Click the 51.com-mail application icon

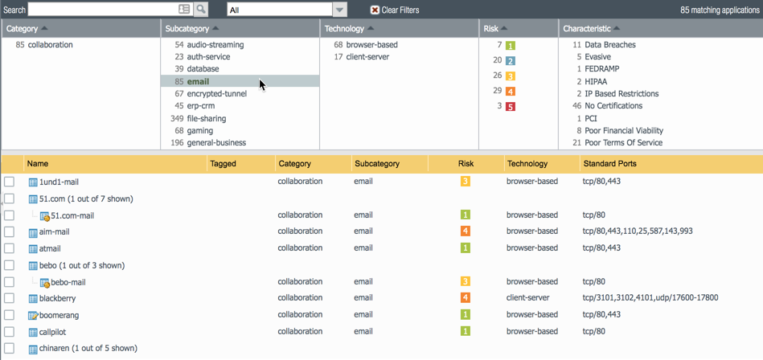pyautogui.click(x=45, y=216)
